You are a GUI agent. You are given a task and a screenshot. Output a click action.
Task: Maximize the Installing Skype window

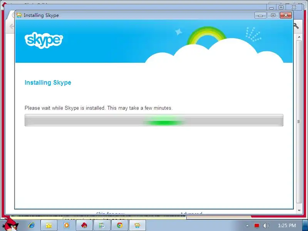[x=273, y=15]
